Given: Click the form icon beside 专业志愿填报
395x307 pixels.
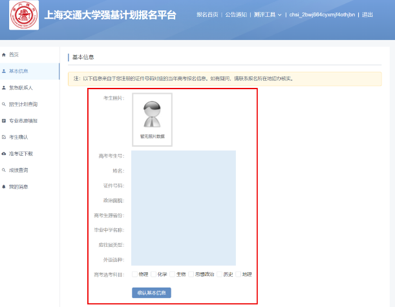Looking at the screenshot, I should tap(4, 121).
